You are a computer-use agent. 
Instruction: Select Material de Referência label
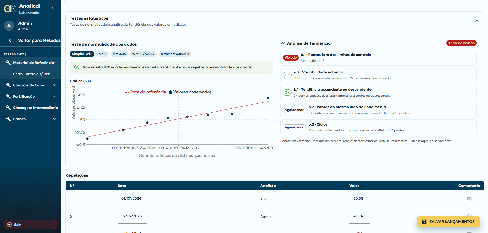[33, 63]
